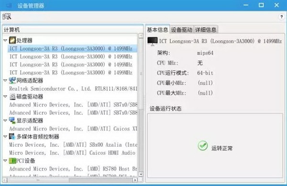This screenshot has height=186, width=287.
Task: Collapse the 处理器 tree node
Action: click(x=5, y=40)
